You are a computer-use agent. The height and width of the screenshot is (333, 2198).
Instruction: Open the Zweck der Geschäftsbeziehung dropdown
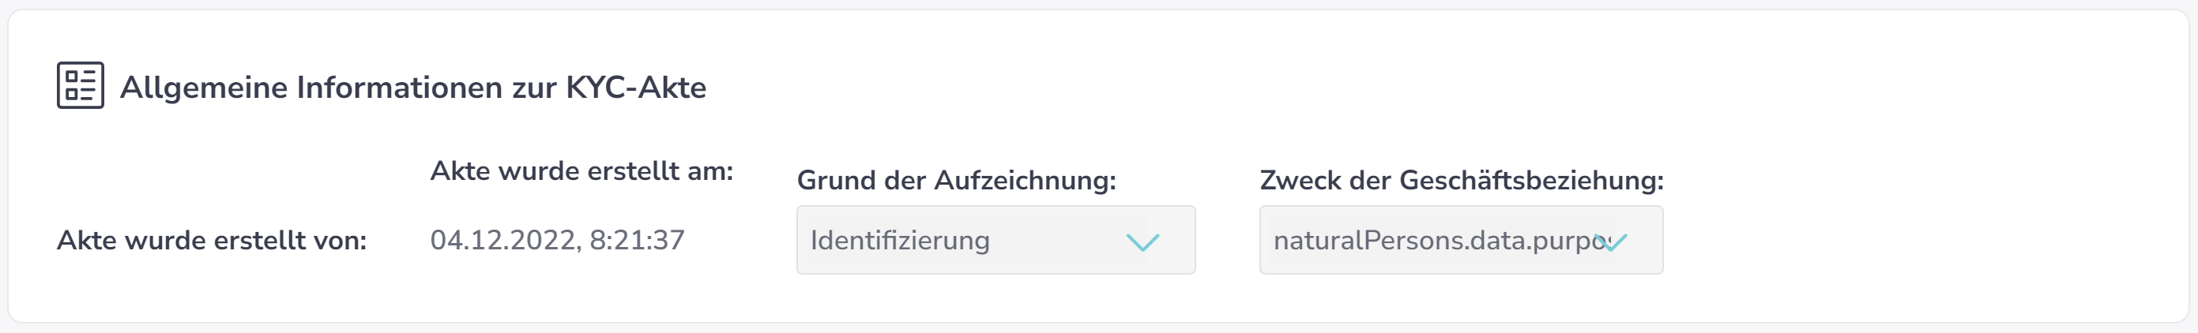(1461, 240)
